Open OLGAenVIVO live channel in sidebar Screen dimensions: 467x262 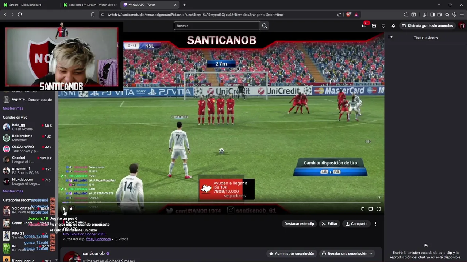(28, 149)
